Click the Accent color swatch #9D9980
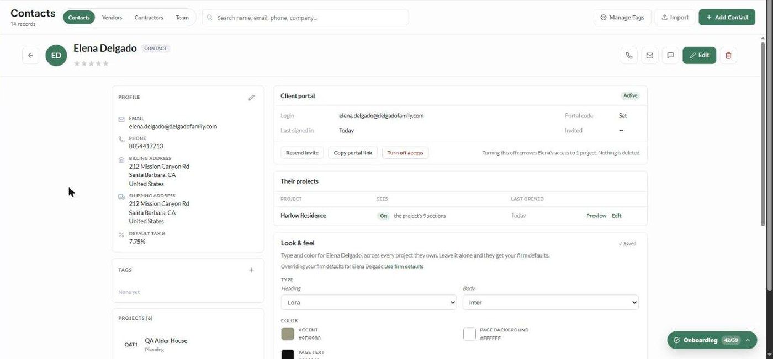This screenshot has height=359, width=773. (288, 334)
